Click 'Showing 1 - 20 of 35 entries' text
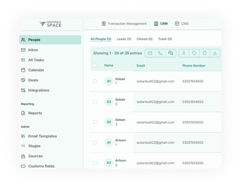This screenshot has width=240, height=187. tap(118, 53)
